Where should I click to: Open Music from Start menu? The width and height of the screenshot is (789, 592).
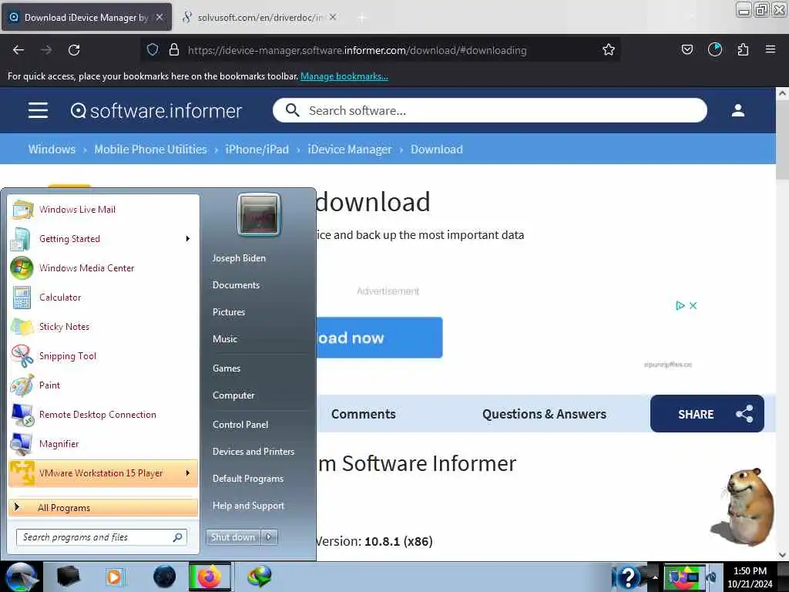click(225, 339)
